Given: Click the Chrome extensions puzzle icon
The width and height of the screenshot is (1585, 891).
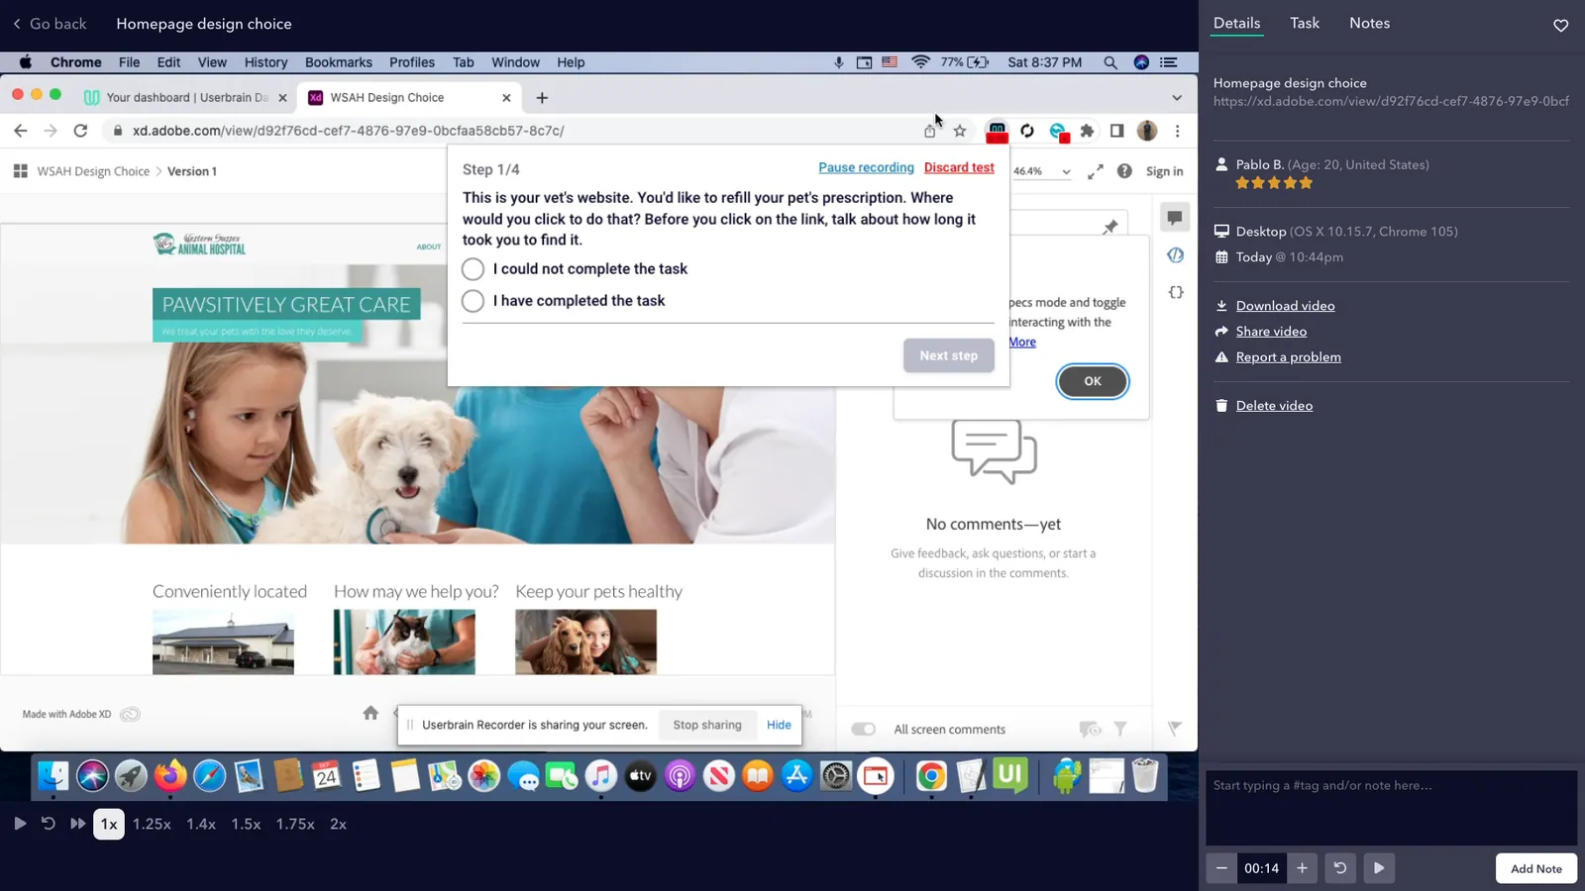Looking at the screenshot, I should click(1087, 131).
